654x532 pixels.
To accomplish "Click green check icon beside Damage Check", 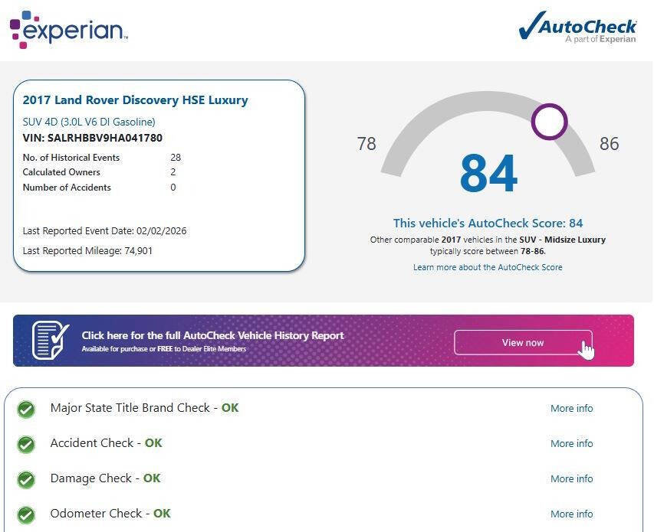I will click(26, 479).
